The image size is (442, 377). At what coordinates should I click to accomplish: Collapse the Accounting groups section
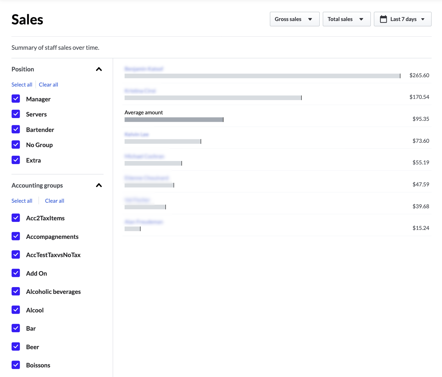(x=99, y=185)
